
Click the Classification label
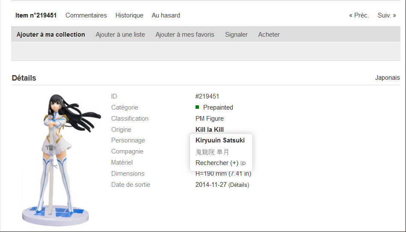pos(130,119)
